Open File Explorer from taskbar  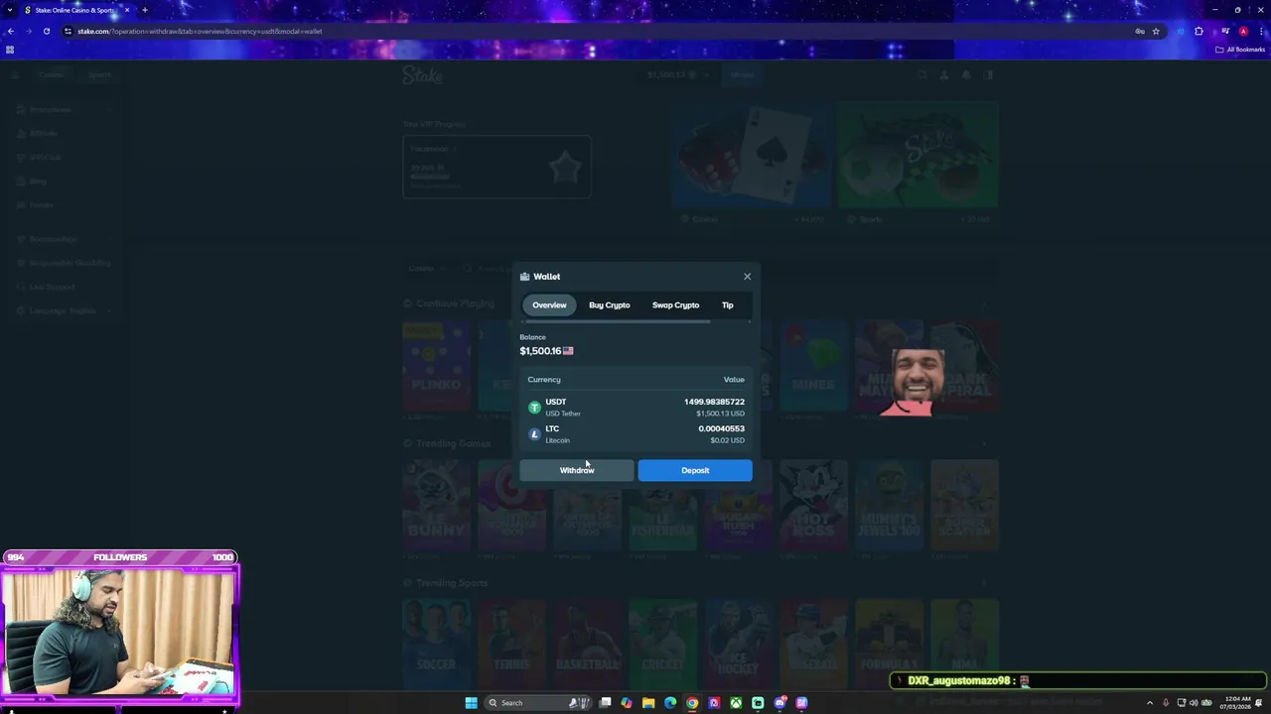coord(648,703)
